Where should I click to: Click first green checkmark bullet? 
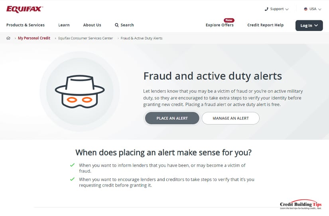tap(73, 165)
